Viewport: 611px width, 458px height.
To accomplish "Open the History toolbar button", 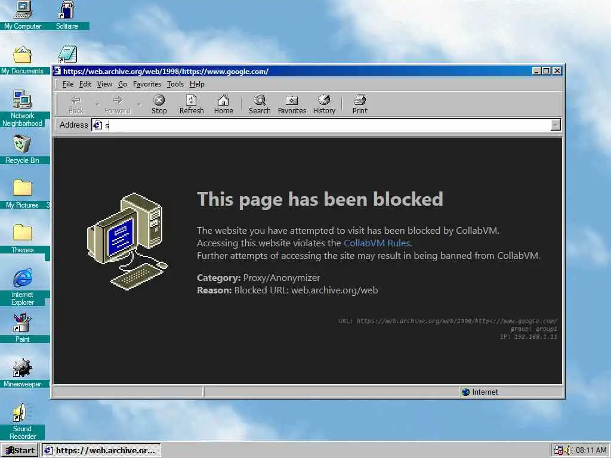I will coord(324,104).
